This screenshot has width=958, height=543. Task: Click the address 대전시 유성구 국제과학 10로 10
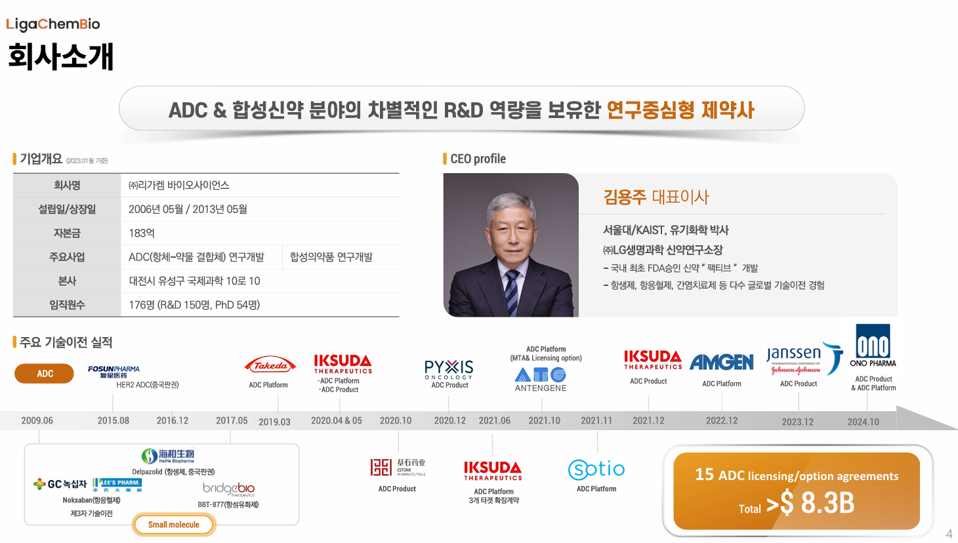[194, 281]
